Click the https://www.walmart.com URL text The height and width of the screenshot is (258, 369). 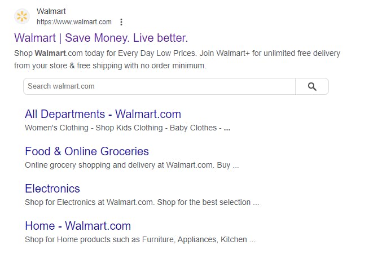click(x=74, y=22)
